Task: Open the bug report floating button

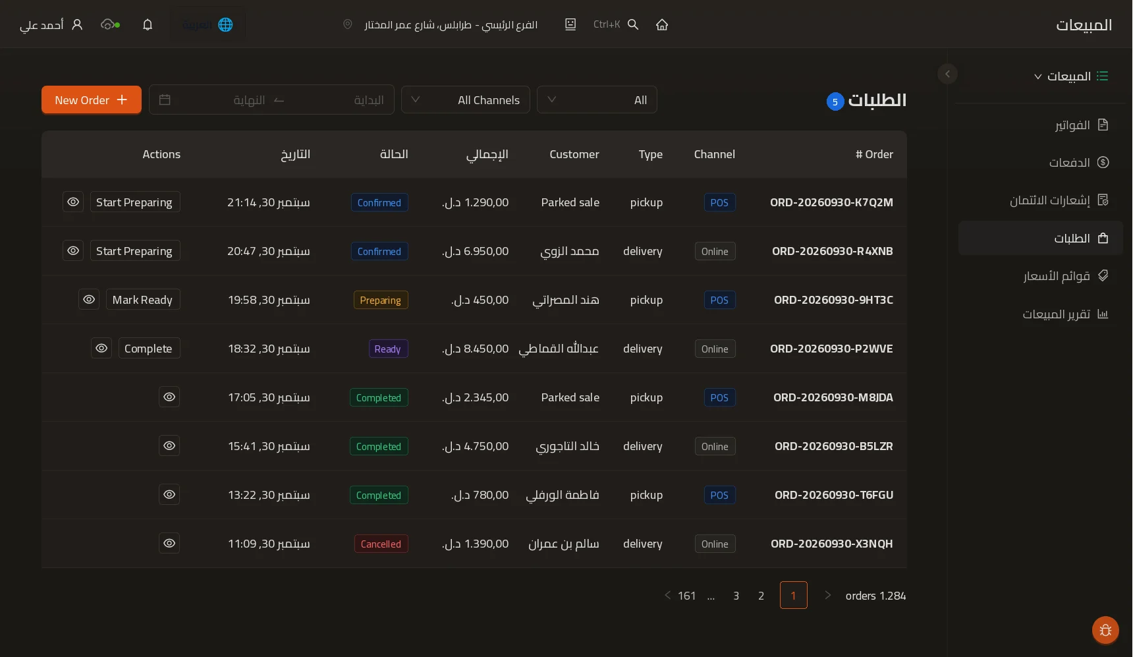Action: click(x=1105, y=630)
